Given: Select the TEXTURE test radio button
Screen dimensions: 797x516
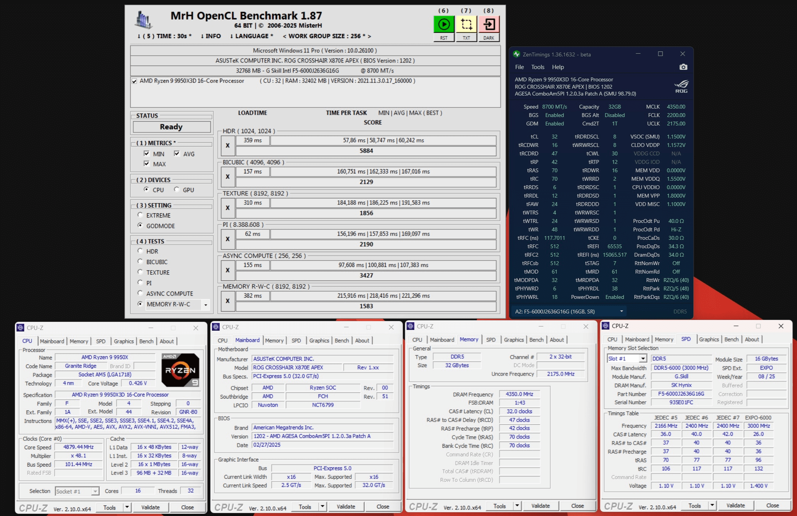Looking at the screenshot, I should pyautogui.click(x=140, y=272).
